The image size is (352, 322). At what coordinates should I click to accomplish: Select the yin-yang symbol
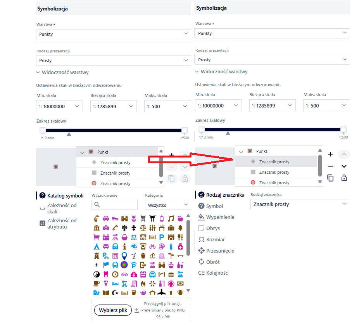pyautogui.click(x=97, y=274)
